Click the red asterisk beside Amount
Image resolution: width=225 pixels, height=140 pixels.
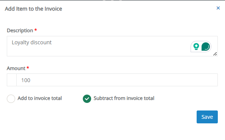pos(28,67)
